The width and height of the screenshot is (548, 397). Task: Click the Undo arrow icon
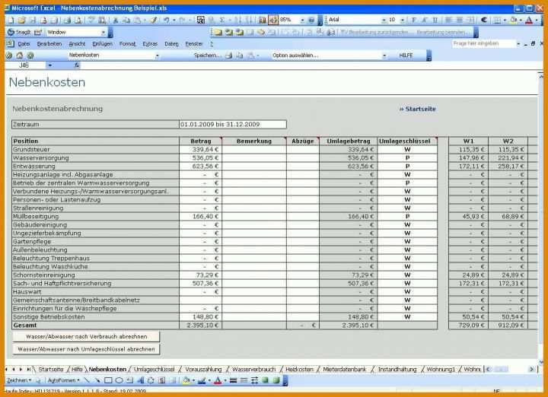pyautogui.click(x=167, y=21)
